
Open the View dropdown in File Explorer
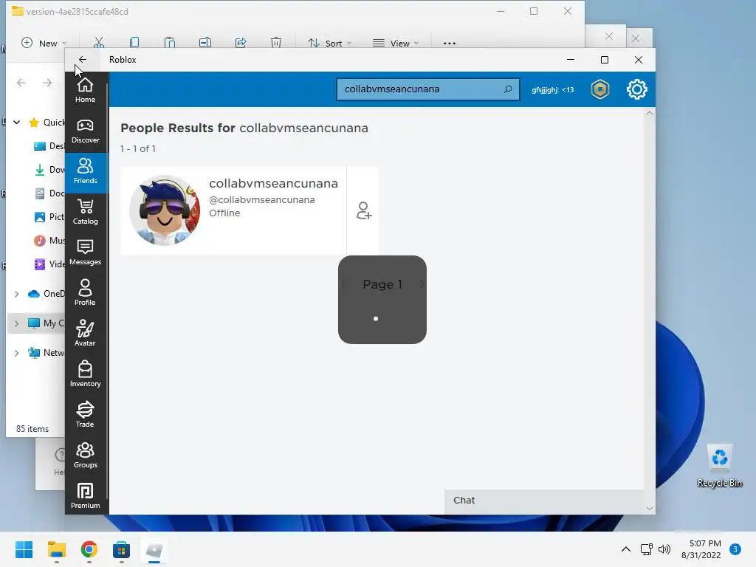[396, 44]
